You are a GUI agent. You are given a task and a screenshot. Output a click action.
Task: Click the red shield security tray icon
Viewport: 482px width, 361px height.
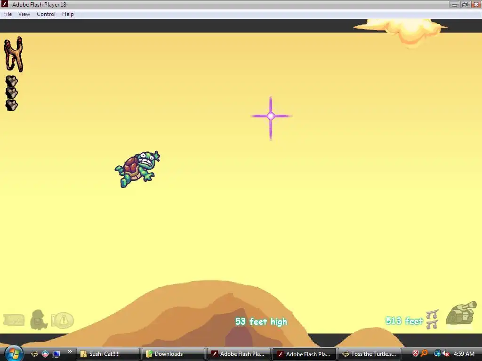tap(415, 353)
